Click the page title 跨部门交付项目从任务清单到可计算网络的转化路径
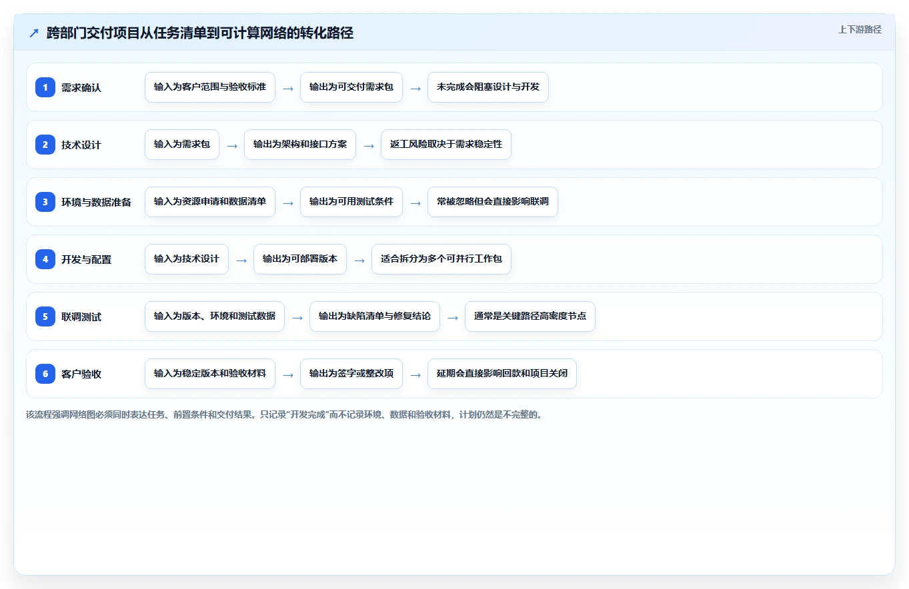The image size is (909, 589). click(200, 33)
